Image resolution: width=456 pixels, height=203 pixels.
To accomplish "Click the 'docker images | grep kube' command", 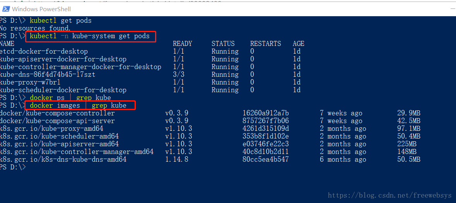I will pos(78,105).
